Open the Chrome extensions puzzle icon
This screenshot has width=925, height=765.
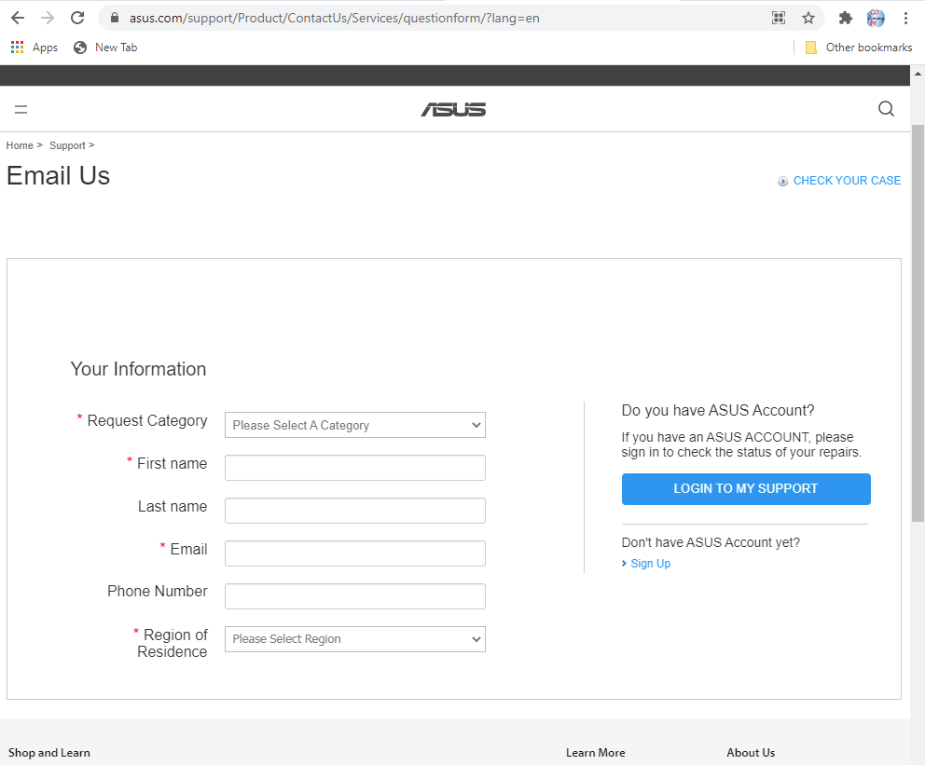(846, 18)
